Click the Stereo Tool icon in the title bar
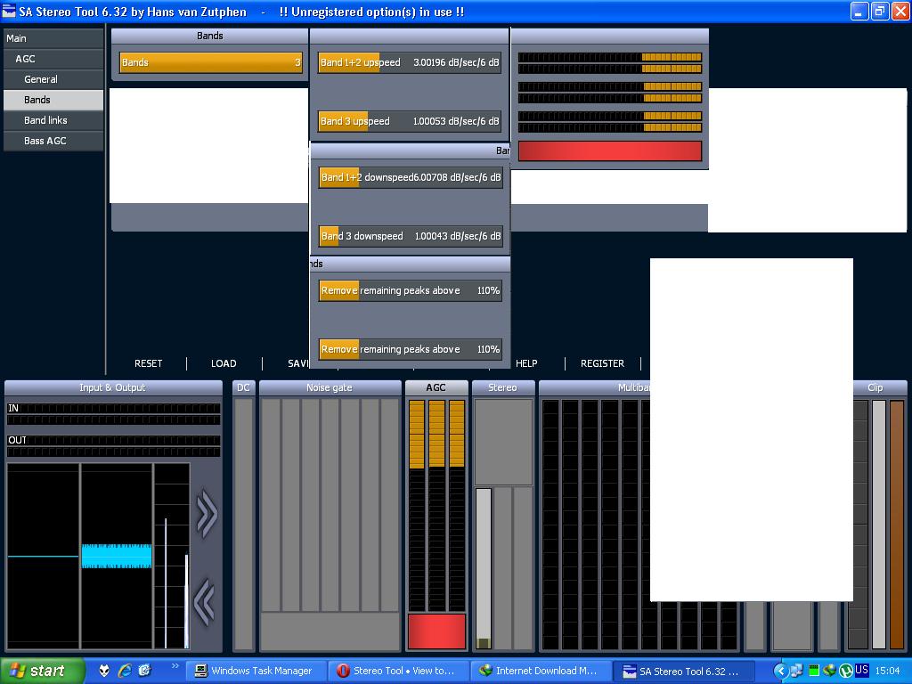Screen dimensions: 912x684 coord(9,11)
